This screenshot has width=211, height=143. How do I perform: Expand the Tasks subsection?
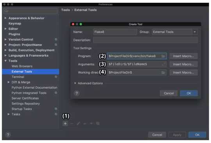pos(9,114)
